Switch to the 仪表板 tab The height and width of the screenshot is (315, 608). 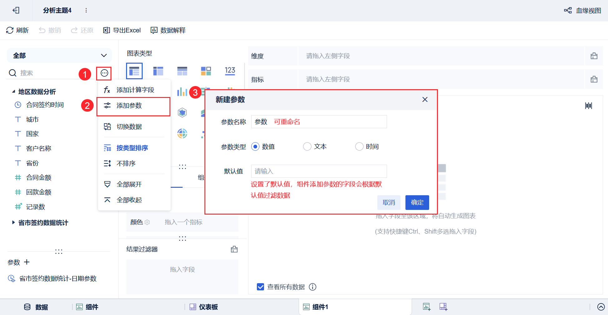[203, 307]
